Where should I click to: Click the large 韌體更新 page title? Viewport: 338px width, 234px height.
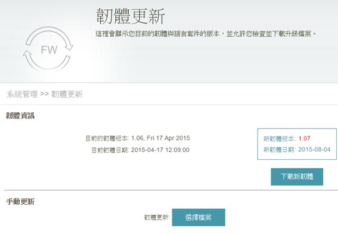coord(130,16)
